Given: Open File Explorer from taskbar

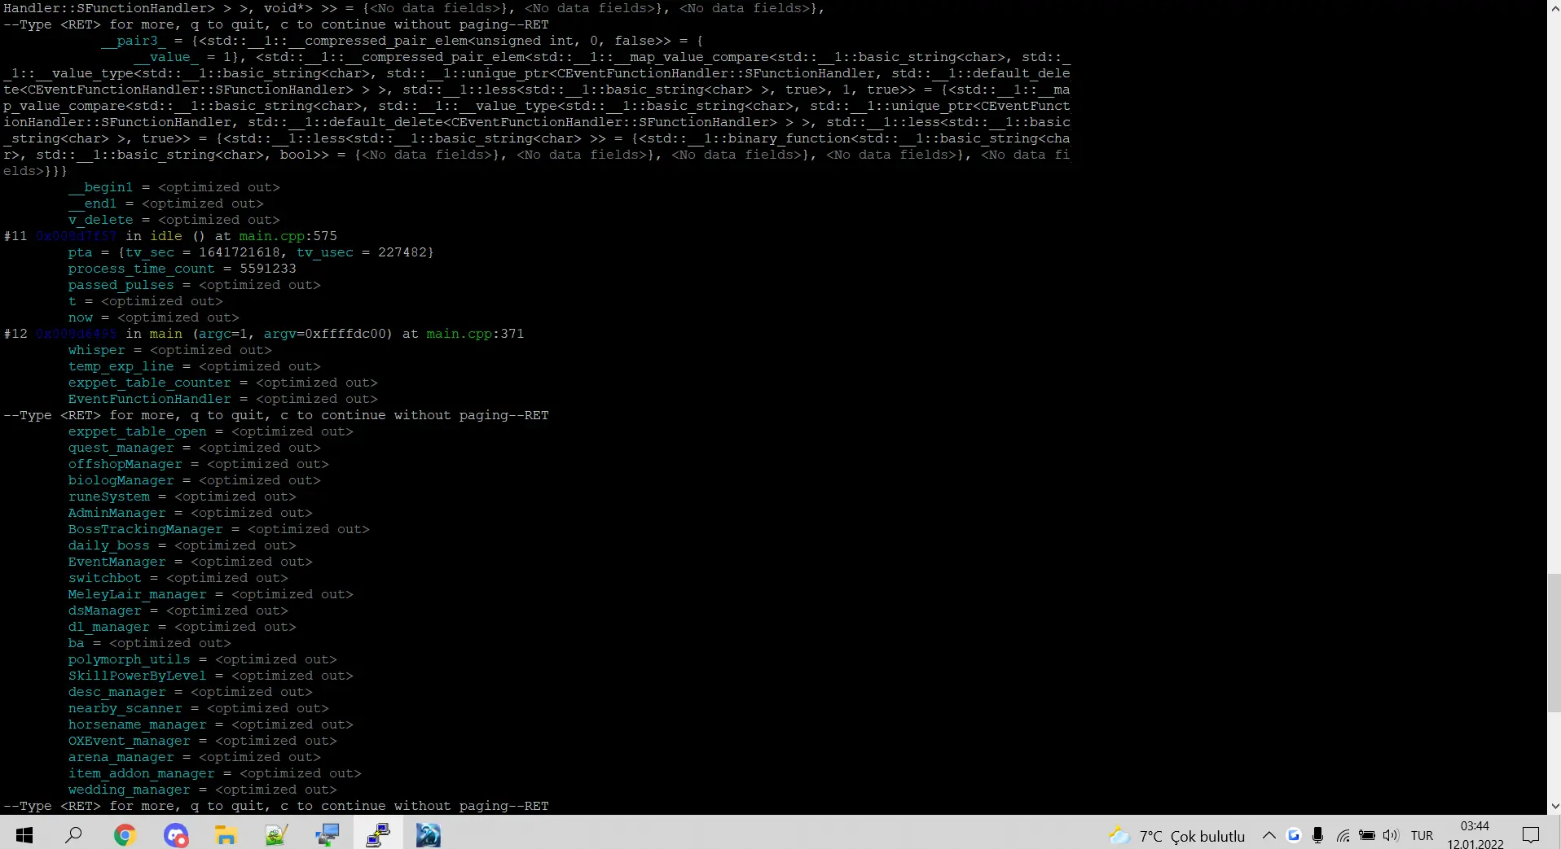Looking at the screenshot, I should [x=226, y=835].
